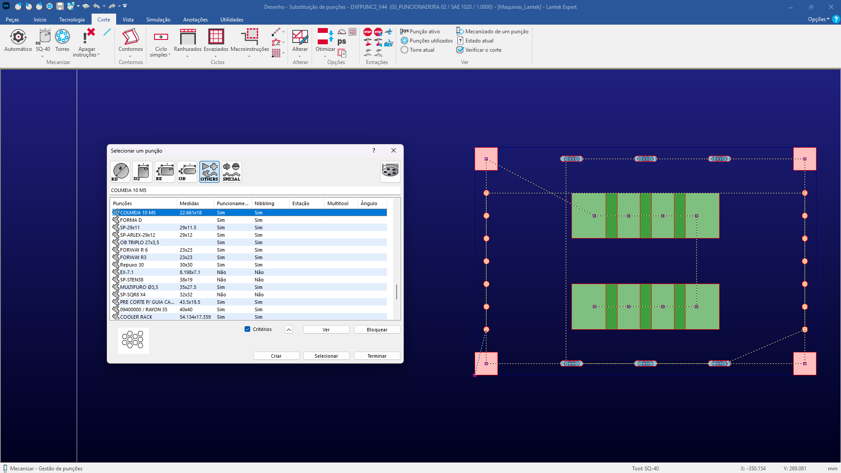
Task: Click the Ver button
Action: click(x=326, y=330)
